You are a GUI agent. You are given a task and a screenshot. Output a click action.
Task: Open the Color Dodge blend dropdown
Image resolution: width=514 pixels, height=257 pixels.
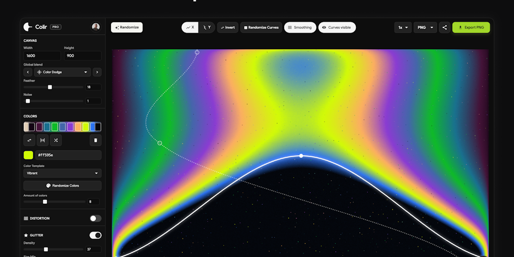pos(62,72)
